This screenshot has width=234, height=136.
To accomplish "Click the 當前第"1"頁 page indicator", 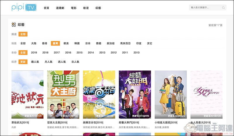I will coord(215,25).
